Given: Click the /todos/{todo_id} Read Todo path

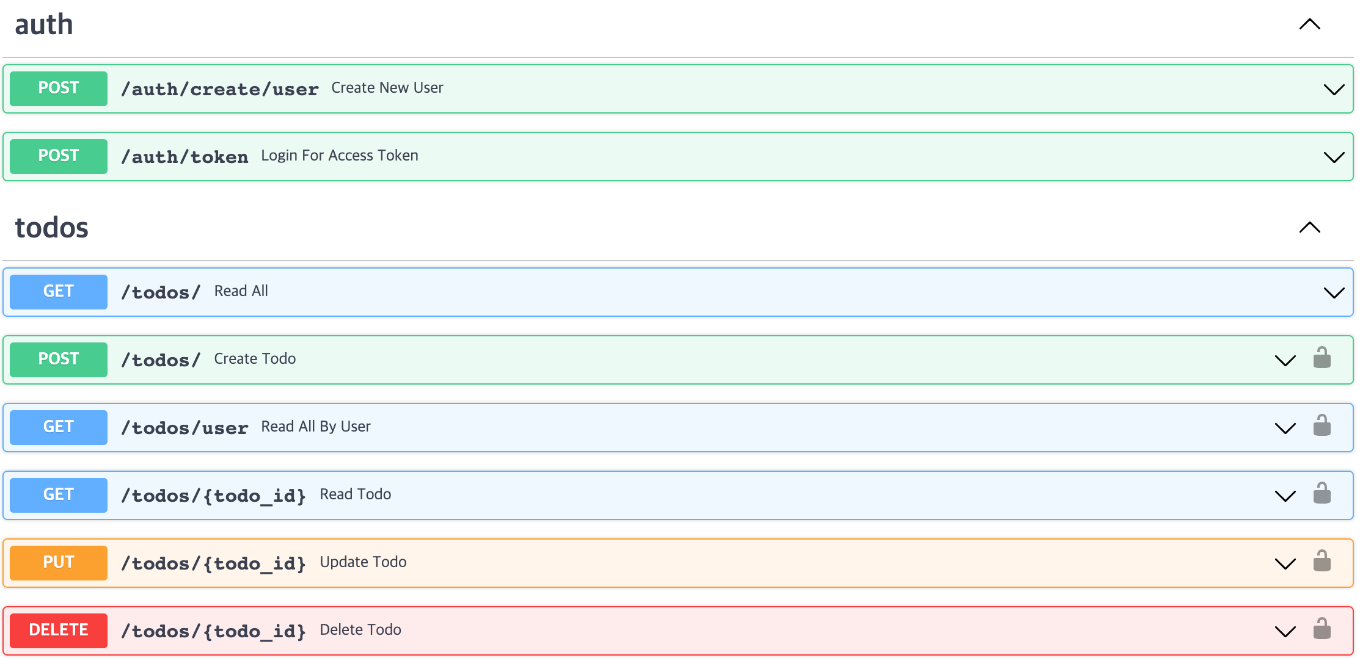Looking at the screenshot, I should point(213,496).
